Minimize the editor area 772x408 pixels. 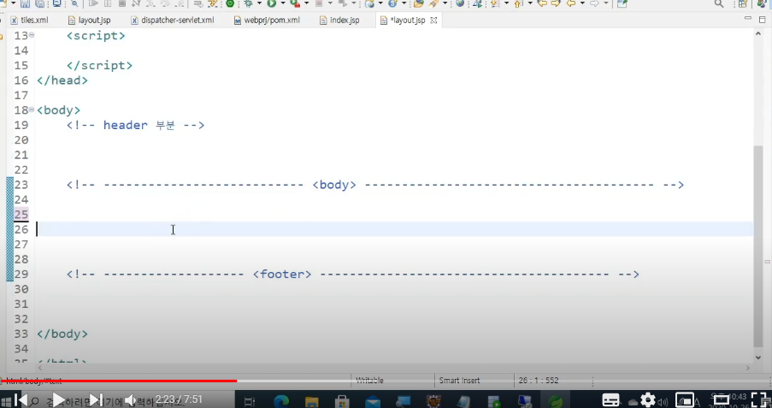(748, 18)
